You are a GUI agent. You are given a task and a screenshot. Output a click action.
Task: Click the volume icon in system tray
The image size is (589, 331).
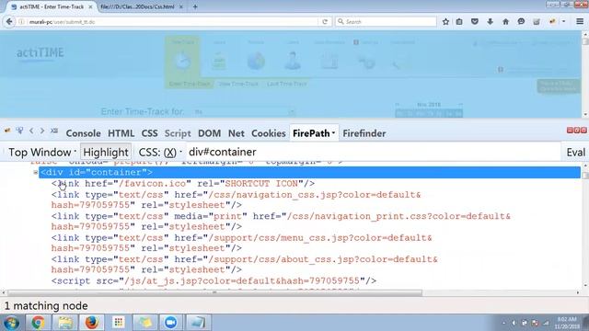pyautogui.click(x=514, y=323)
